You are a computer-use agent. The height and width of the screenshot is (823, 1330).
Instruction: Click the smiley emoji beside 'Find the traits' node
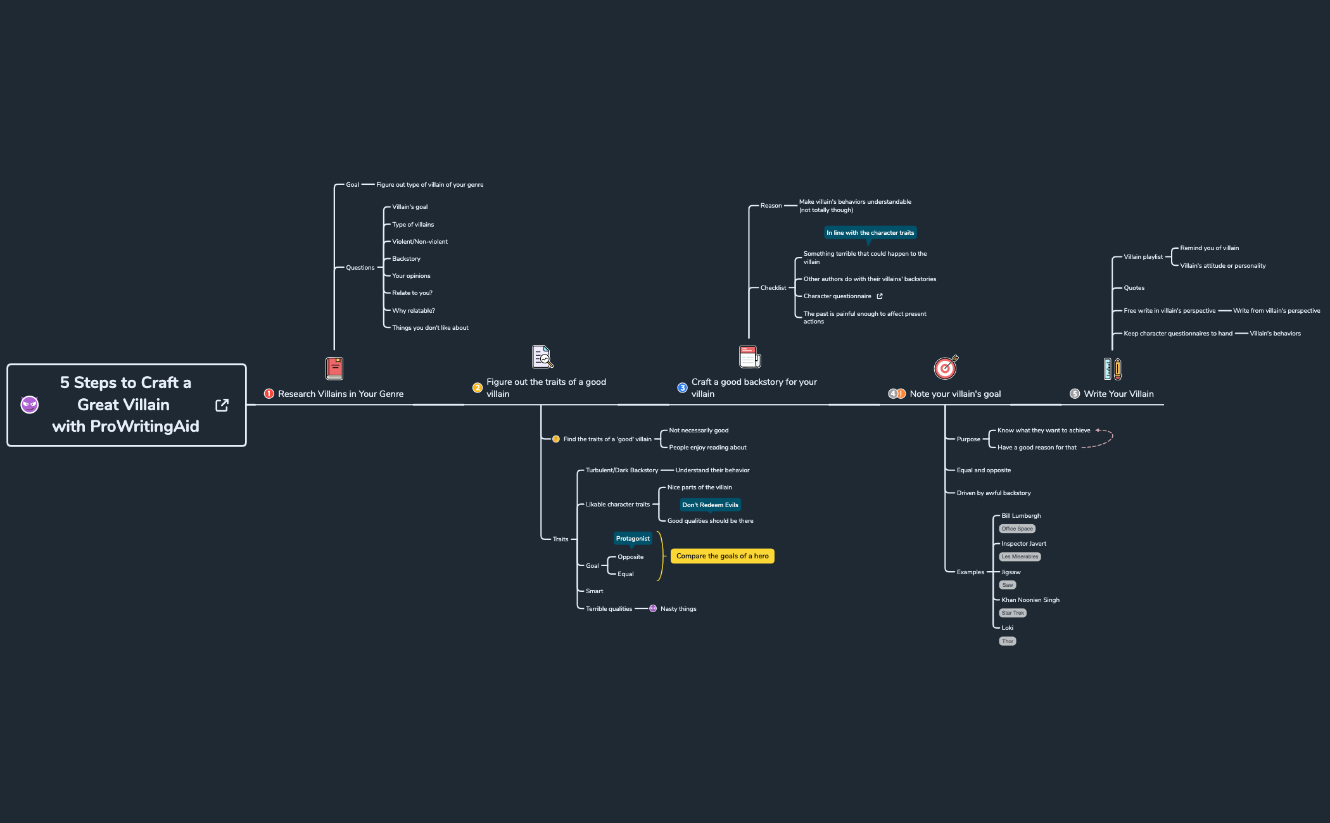[x=555, y=438]
